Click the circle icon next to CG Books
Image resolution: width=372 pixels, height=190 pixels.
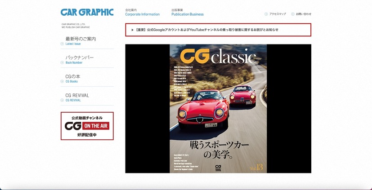(x=62, y=81)
